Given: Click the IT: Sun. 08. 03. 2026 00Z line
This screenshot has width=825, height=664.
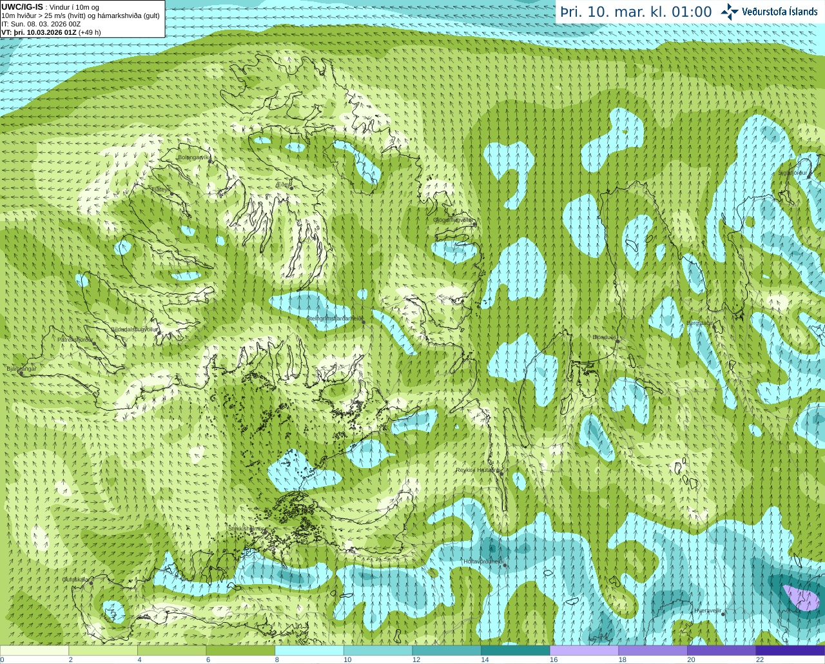Looking at the screenshot, I should [41, 24].
